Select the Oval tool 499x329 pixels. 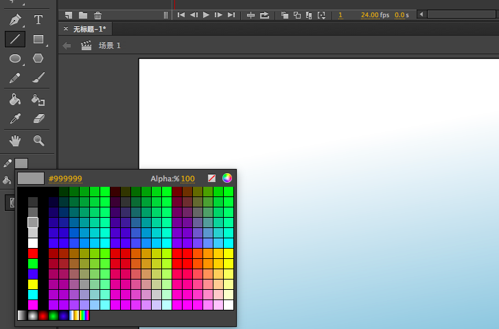(x=15, y=58)
